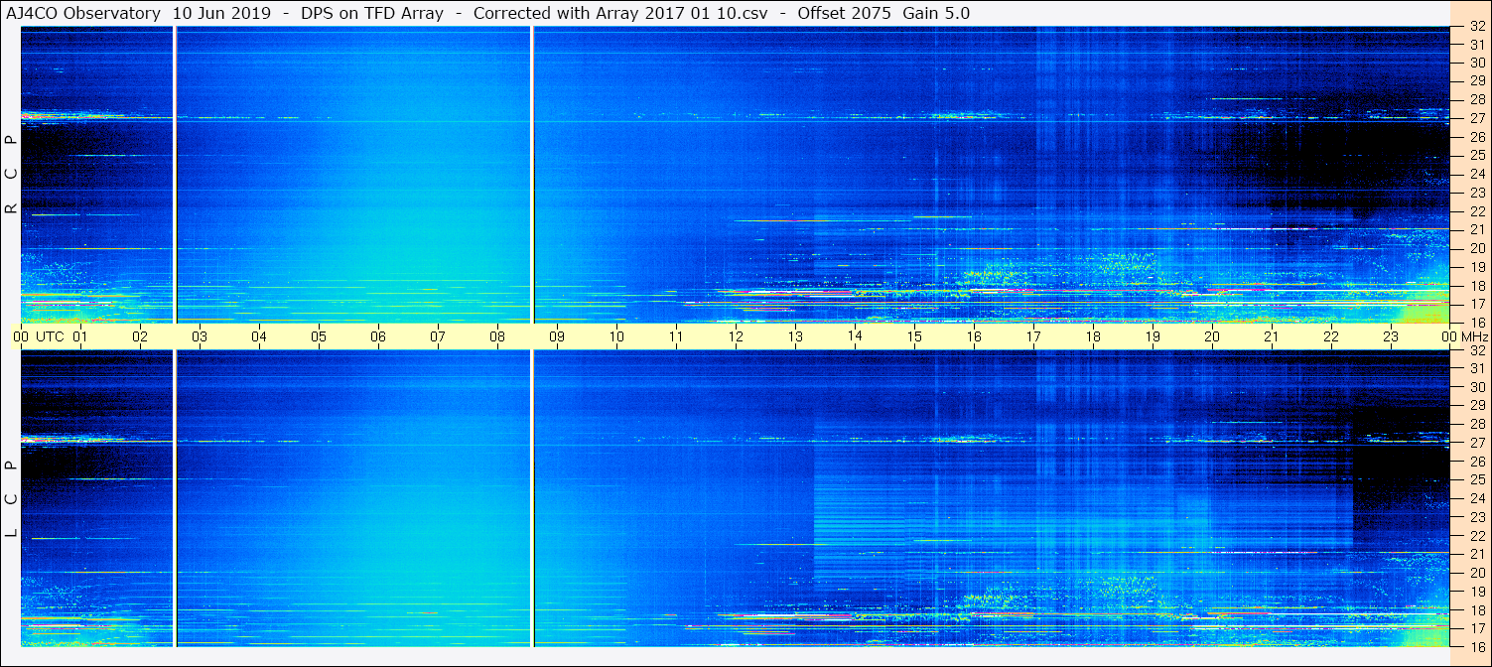
Task: Pick the 24 MHz tick of LCP panel
Action: coord(1476,497)
